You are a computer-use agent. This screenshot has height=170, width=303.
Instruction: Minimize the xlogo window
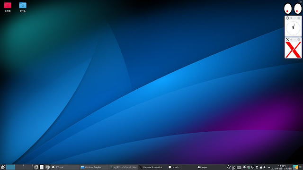[x=295, y=40]
